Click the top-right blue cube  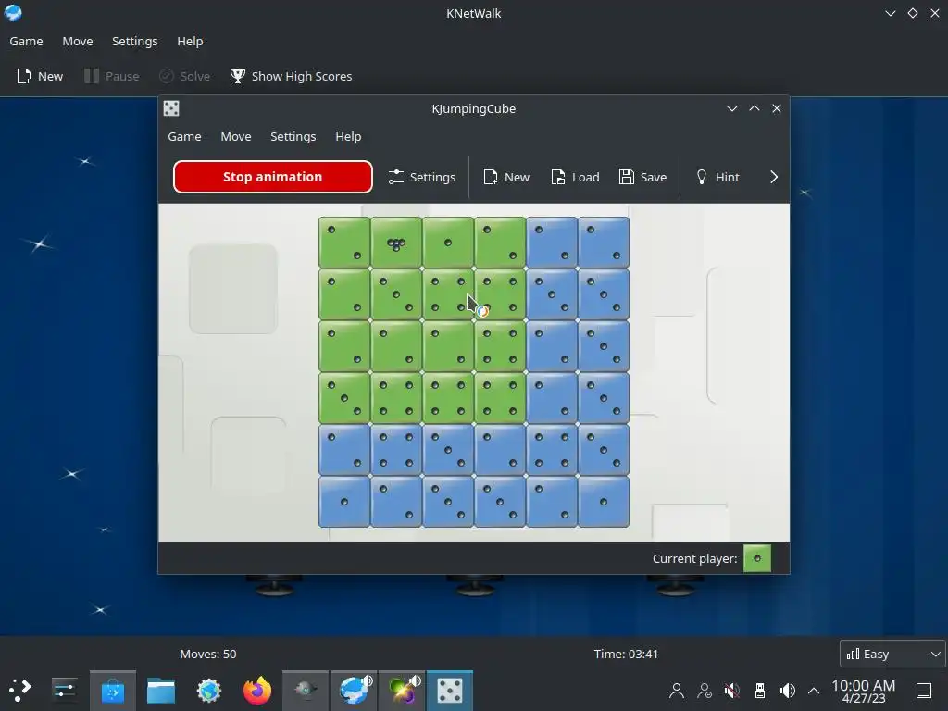[x=604, y=243]
